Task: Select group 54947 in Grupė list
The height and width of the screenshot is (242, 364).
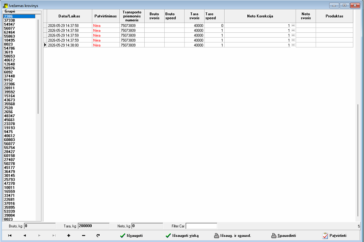Action: point(19,24)
